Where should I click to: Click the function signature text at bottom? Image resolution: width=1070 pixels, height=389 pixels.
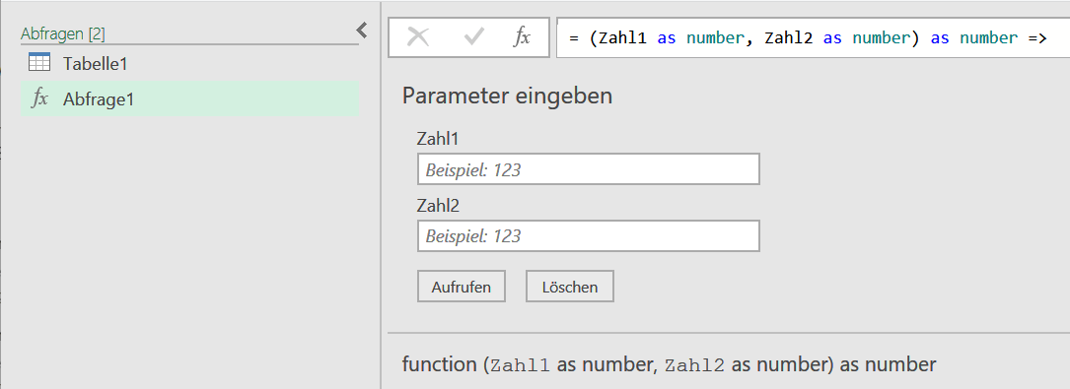pos(669,364)
